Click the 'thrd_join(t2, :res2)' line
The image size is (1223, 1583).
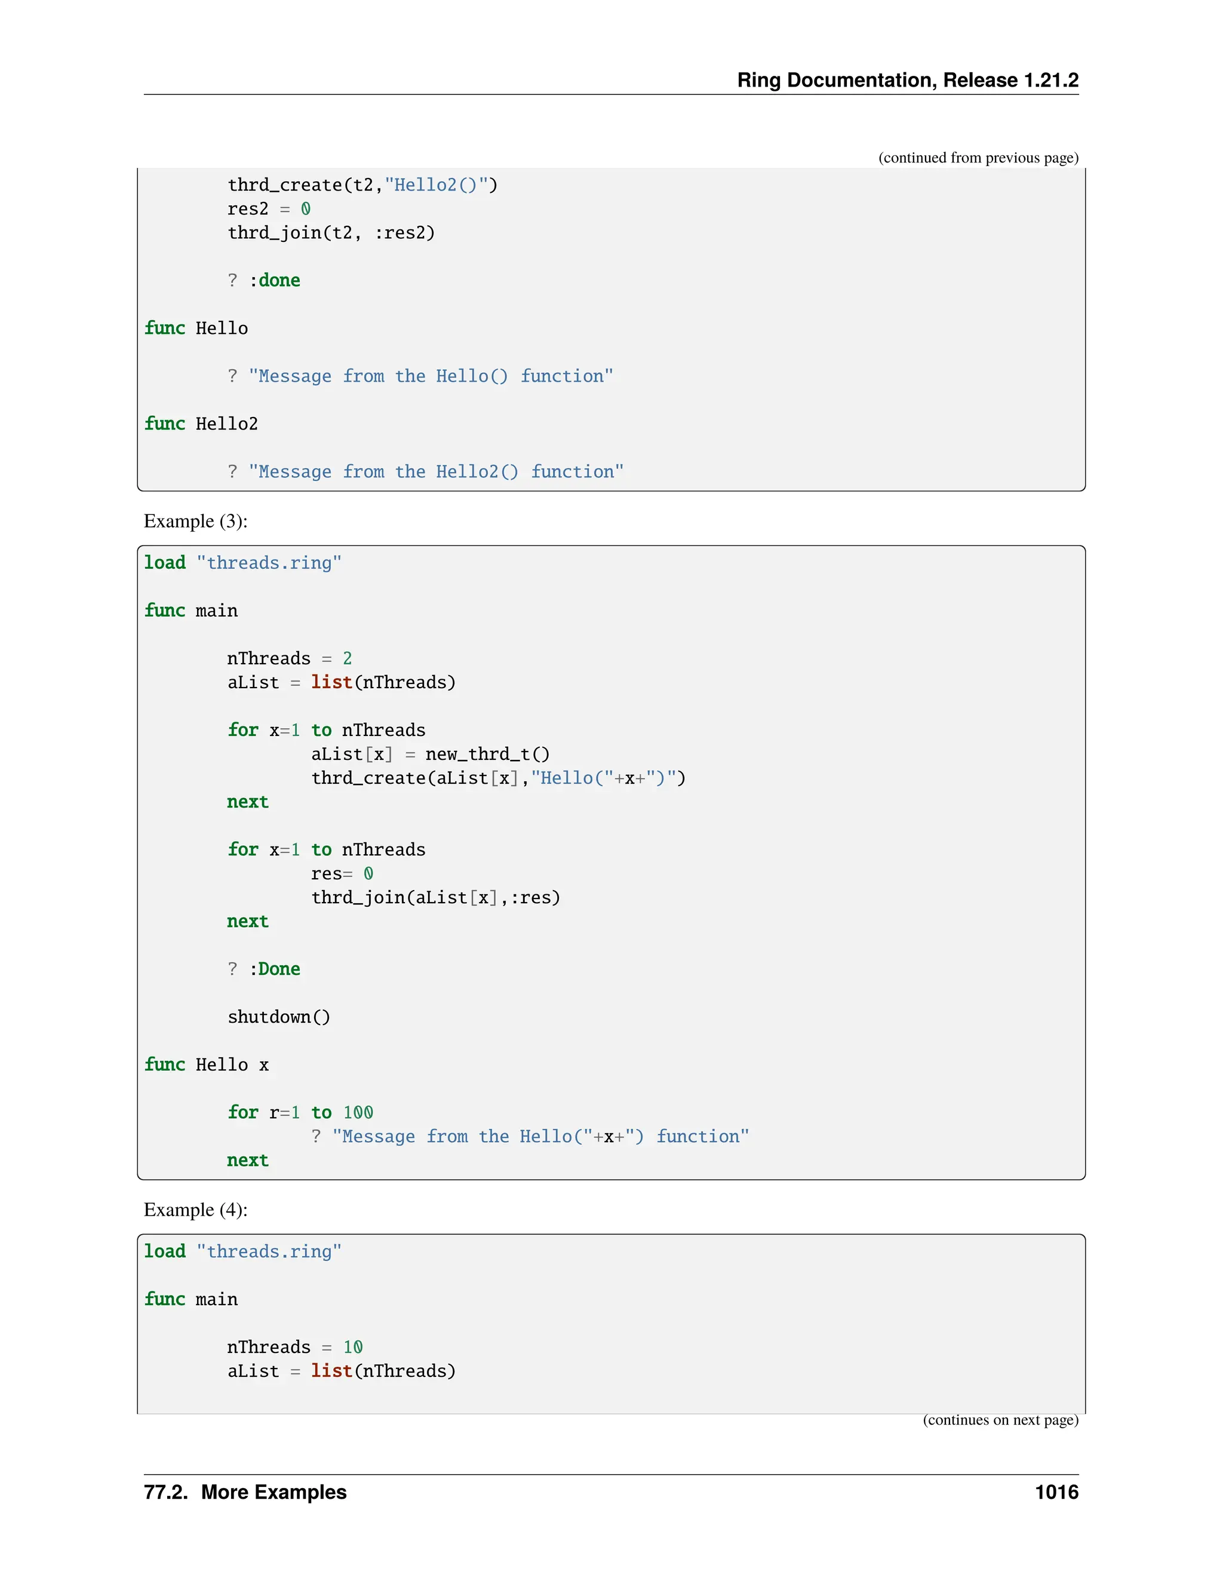331,232
